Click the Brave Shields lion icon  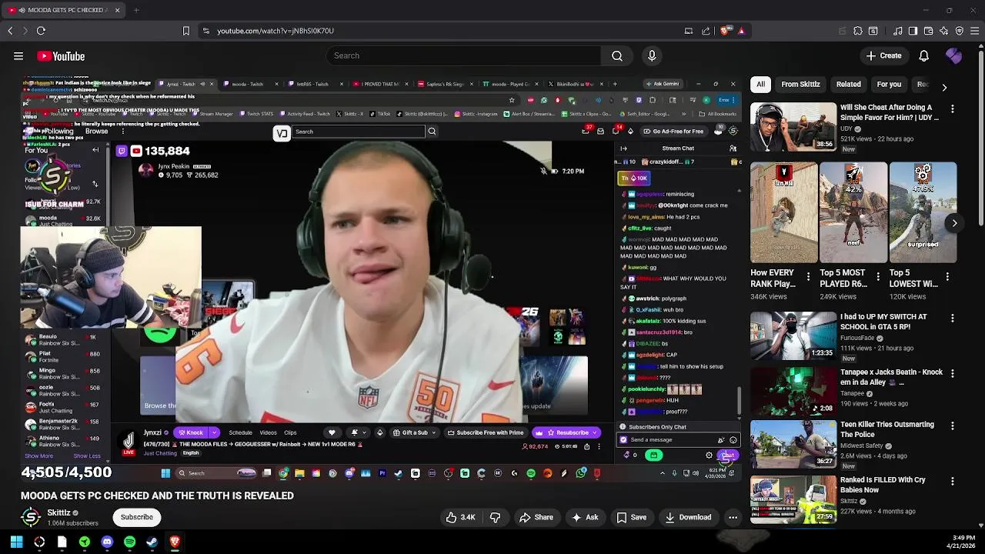[x=725, y=31]
